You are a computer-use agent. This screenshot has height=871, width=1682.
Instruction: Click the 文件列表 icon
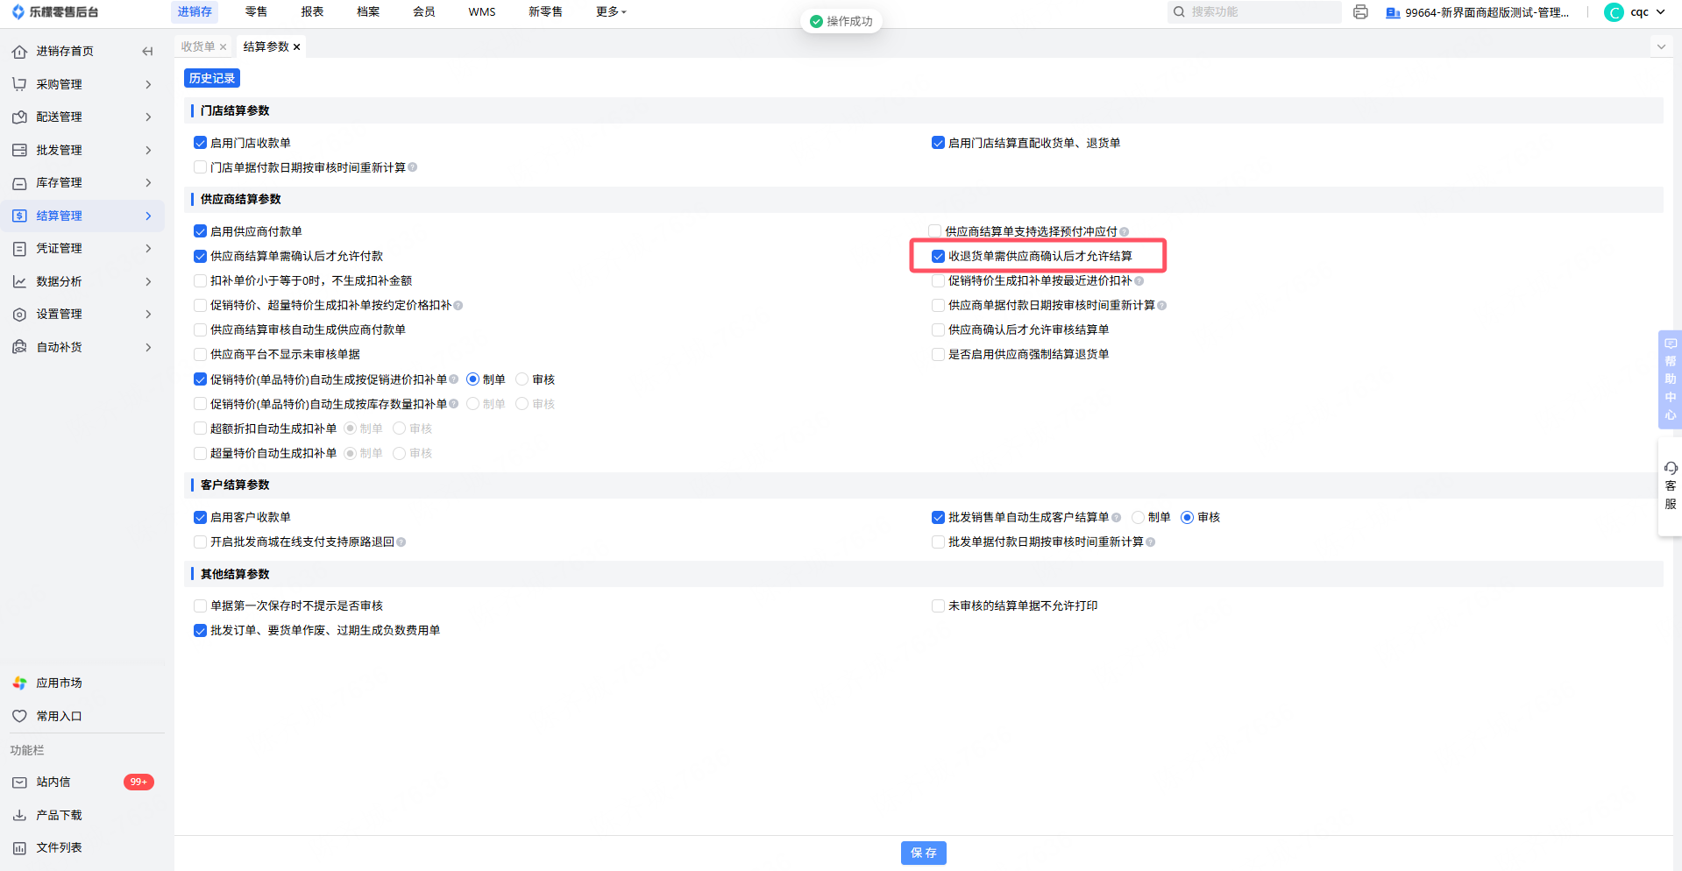tap(19, 848)
